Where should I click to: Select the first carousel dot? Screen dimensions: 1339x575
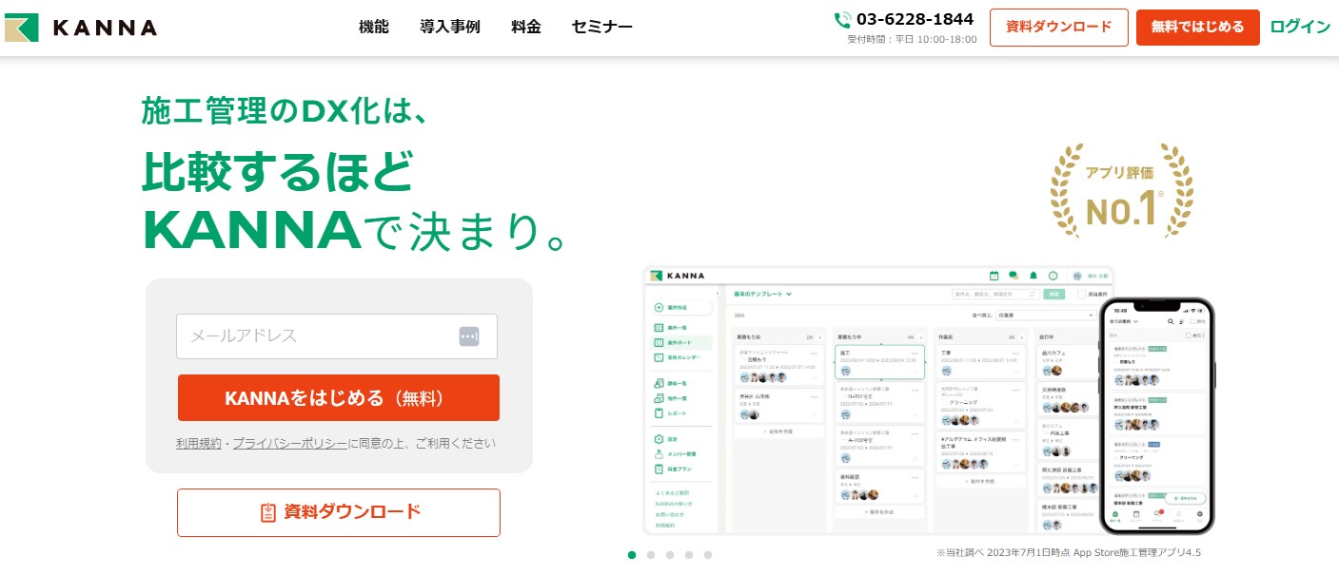point(632,554)
